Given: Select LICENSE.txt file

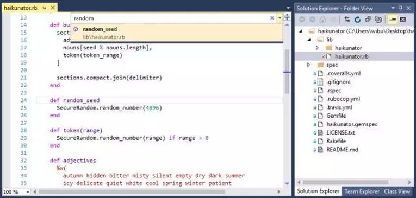Looking at the screenshot, I should (340, 132).
